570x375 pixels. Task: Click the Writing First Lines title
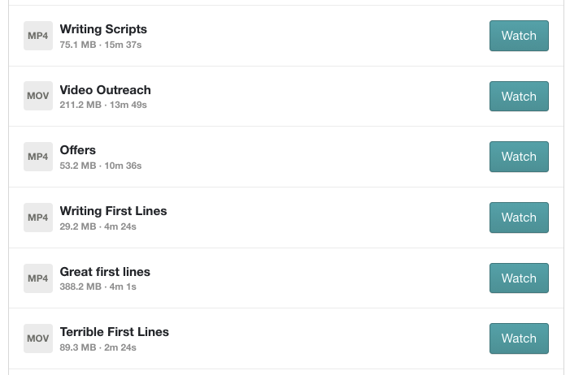pos(113,211)
